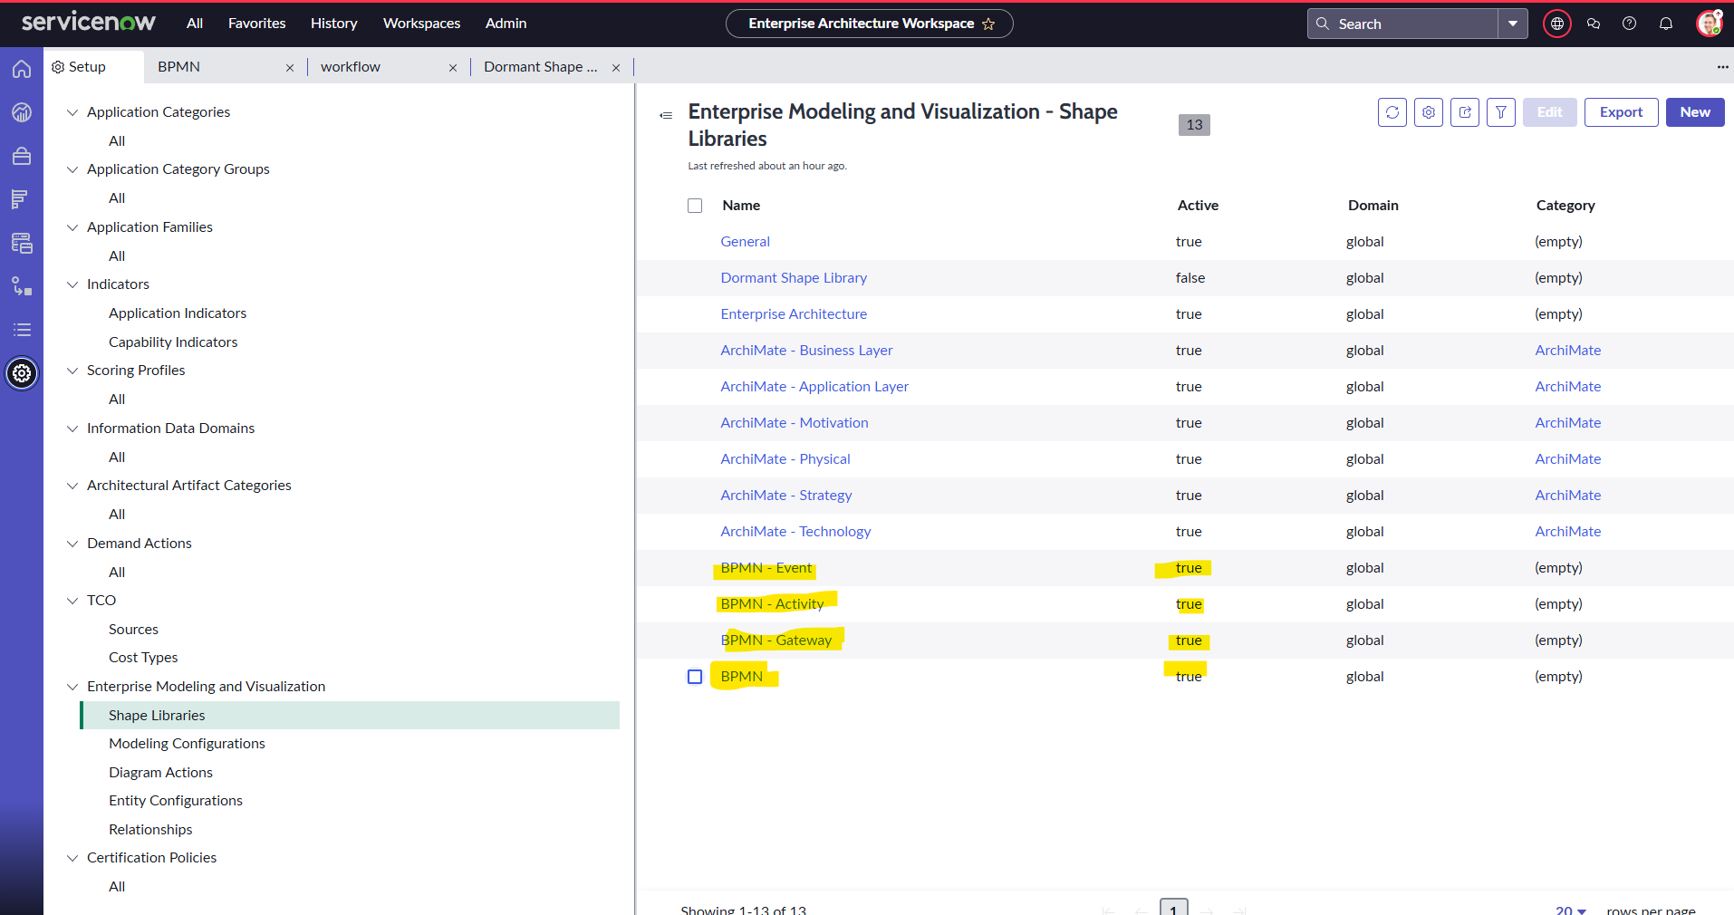Screen dimensions: 1734x915
Task: Click the Export button
Action: pos(1621,112)
